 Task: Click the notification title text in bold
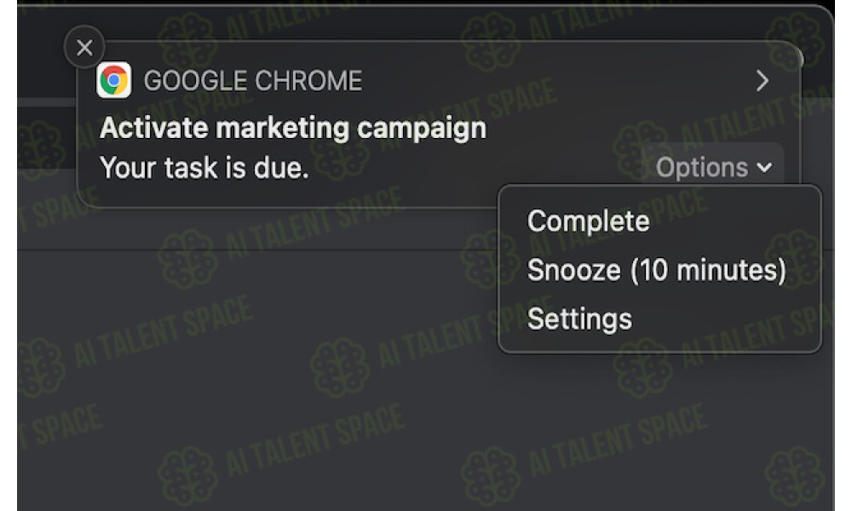(x=293, y=128)
